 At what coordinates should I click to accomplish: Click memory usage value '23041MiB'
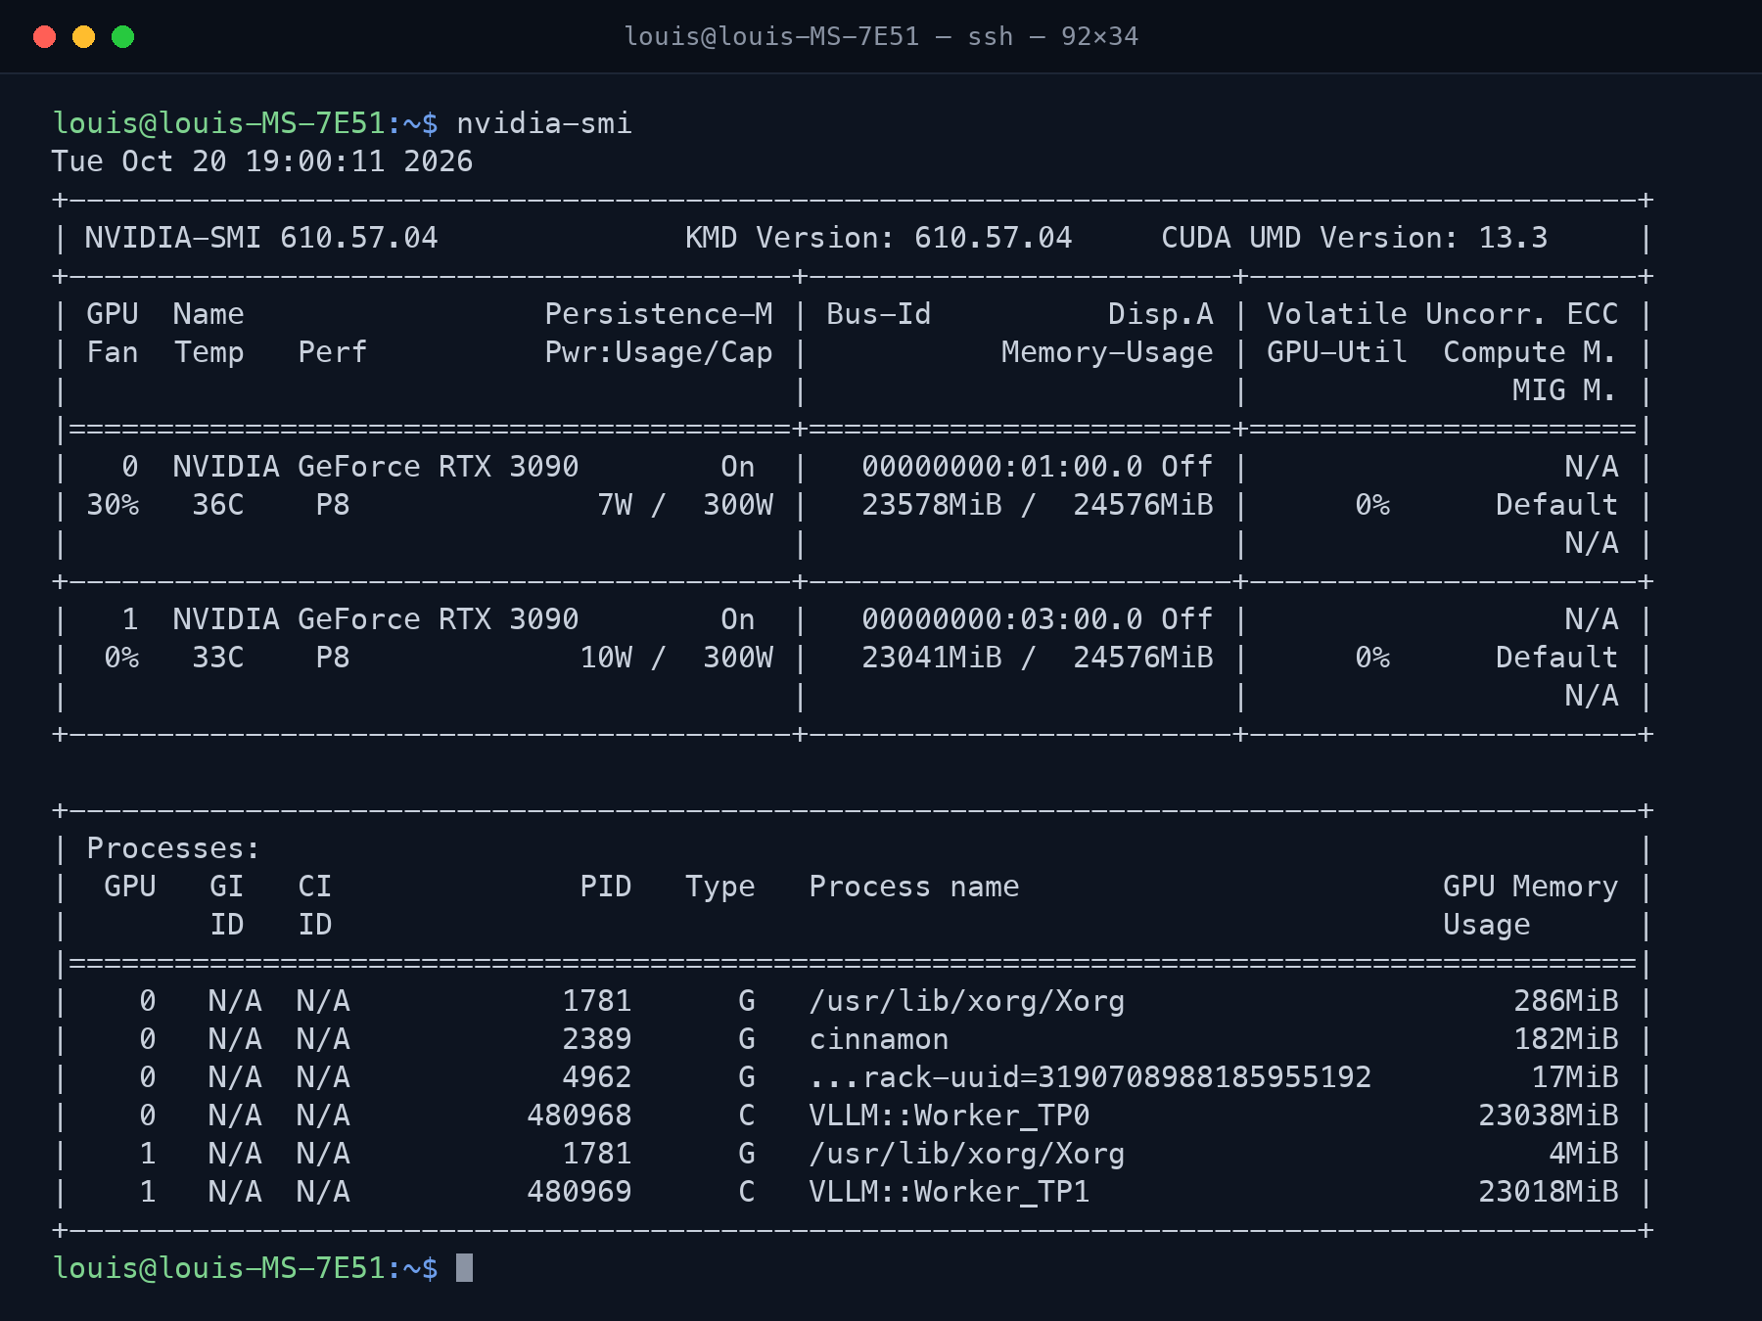click(932, 658)
